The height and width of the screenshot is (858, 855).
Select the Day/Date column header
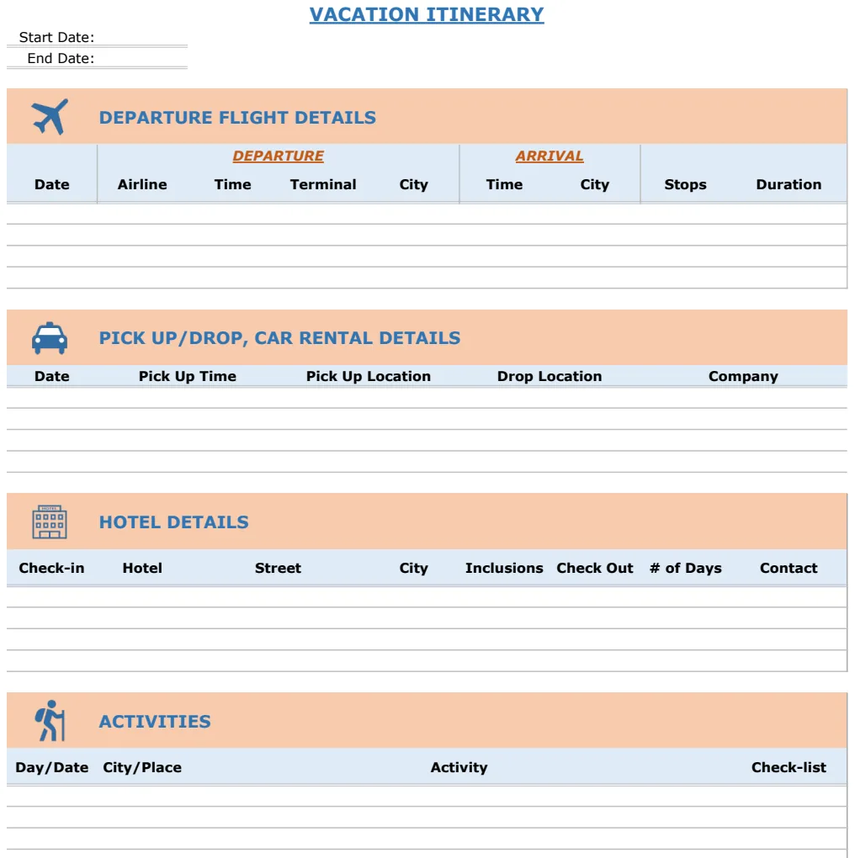pos(52,767)
